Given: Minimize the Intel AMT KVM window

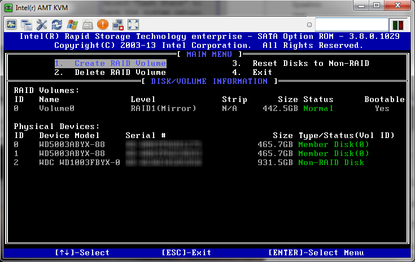Looking at the screenshot, I should click(x=361, y=5).
